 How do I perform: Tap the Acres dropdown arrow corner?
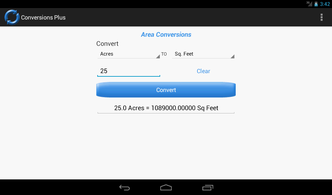click(158, 56)
